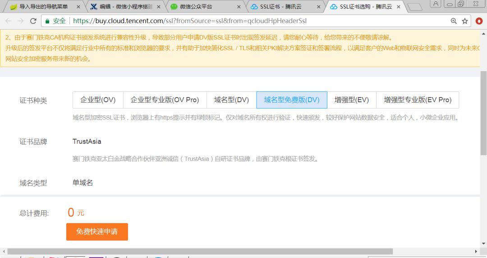487x258 pixels.
Task: Open a new browser tab
Action: (x=414, y=7)
